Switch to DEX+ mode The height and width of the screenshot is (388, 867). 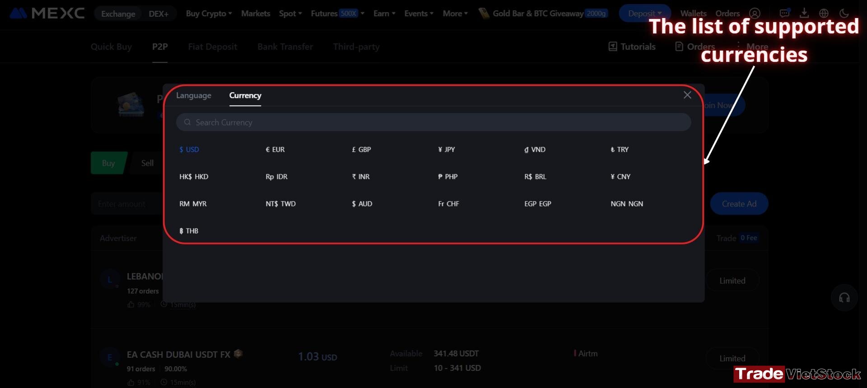pos(158,14)
